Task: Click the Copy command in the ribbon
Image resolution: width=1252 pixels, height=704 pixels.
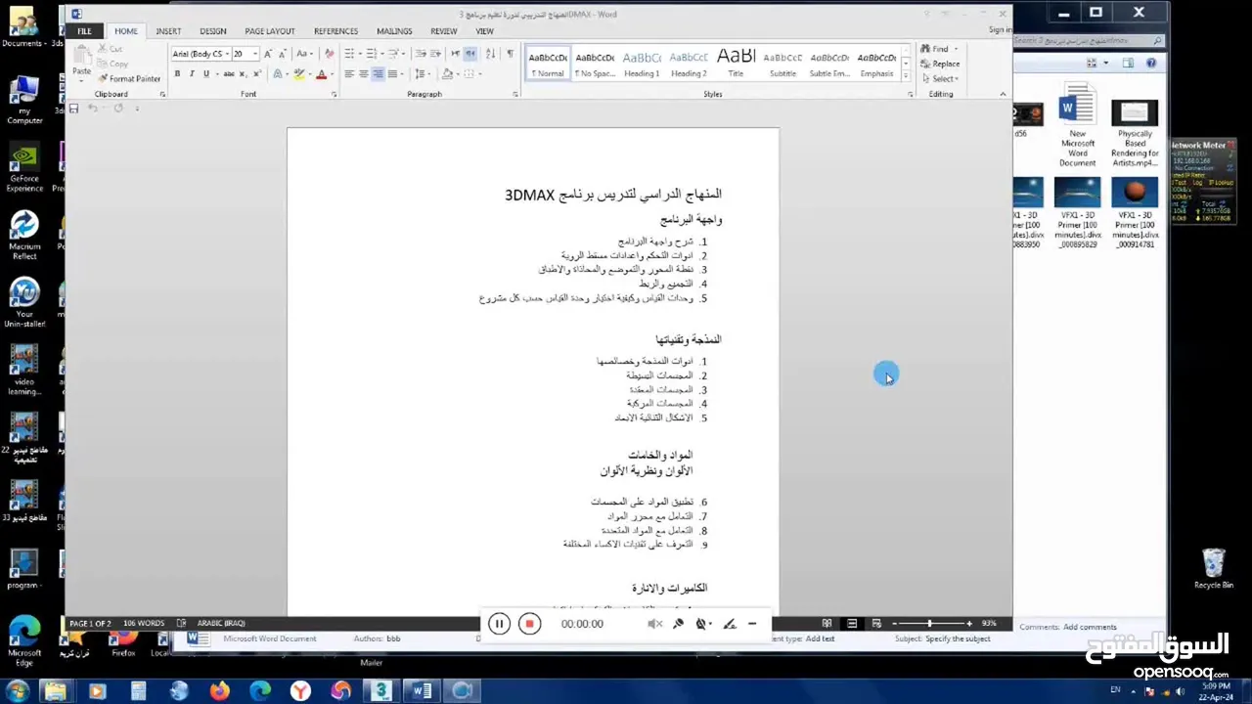Action: (112, 64)
